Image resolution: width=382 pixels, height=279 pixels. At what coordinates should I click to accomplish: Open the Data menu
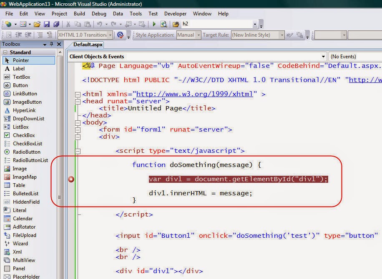point(118,14)
